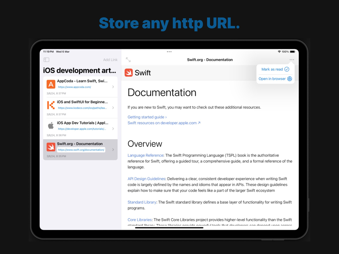Open the Getting started guide link
The width and height of the screenshot is (339, 254).
[x=147, y=117]
